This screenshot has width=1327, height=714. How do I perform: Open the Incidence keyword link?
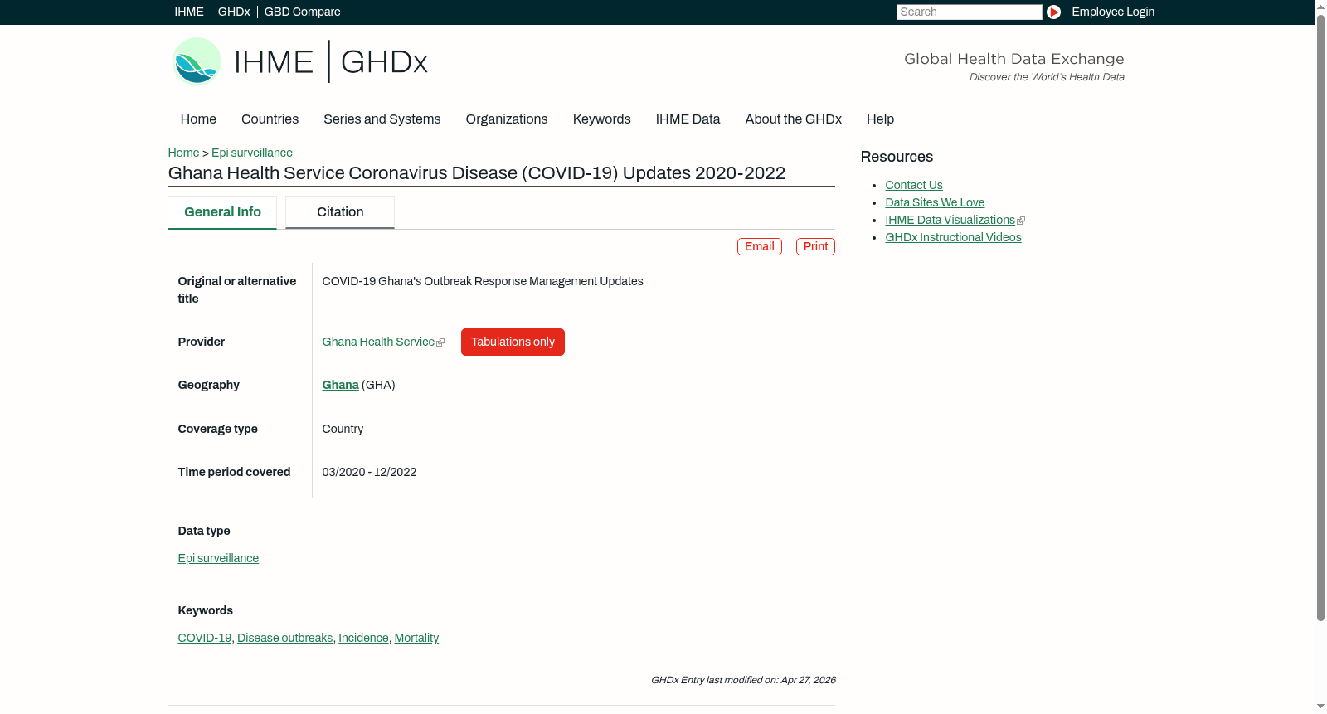coord(363,638)
